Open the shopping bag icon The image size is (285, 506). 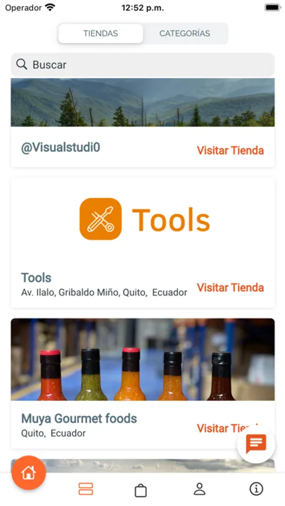point(141,490)
